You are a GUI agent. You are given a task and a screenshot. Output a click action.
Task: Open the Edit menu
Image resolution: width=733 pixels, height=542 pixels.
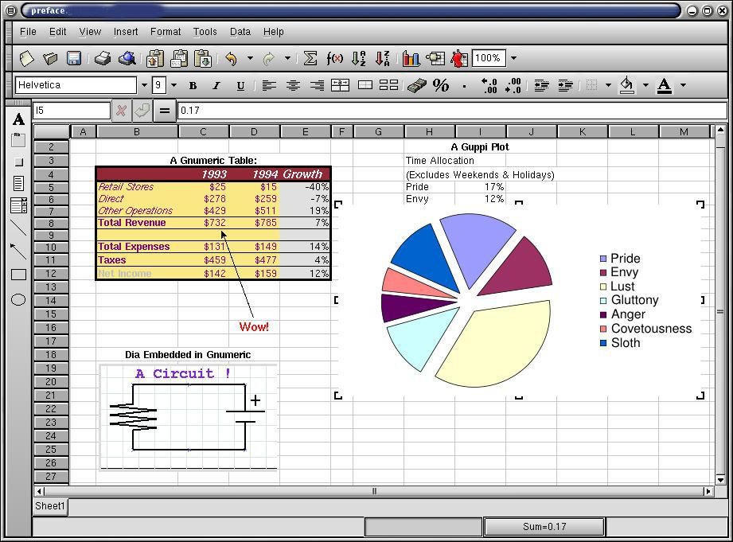[x=57, y=32]
